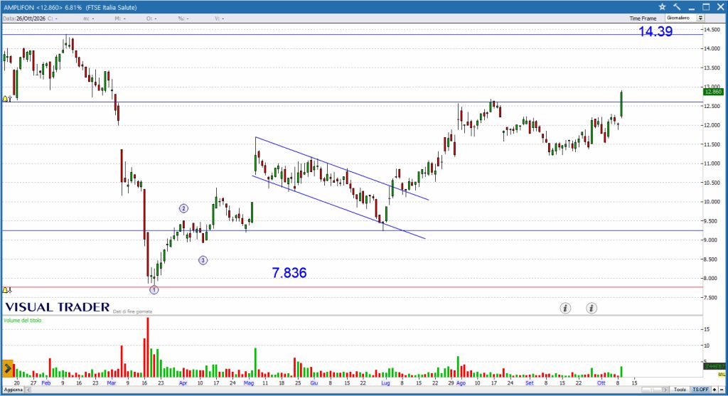Click the Mag date axis label

249,383
